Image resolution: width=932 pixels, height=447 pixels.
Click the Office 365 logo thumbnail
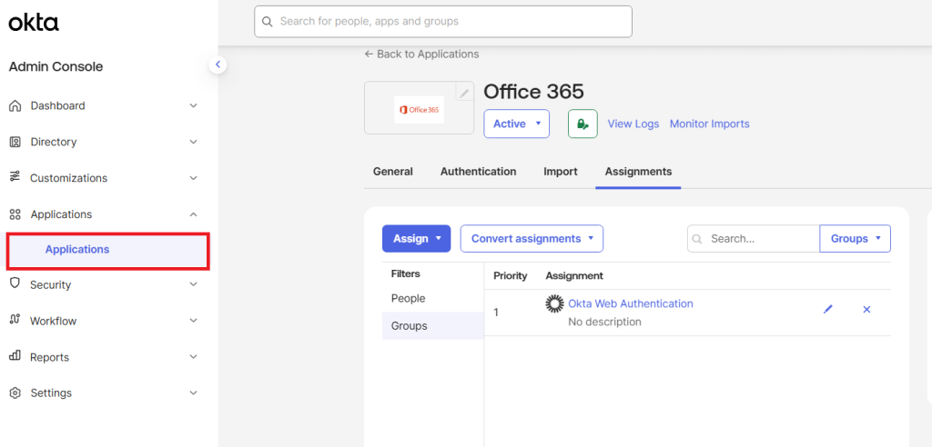pyautogui.click(x=419, y=109)
